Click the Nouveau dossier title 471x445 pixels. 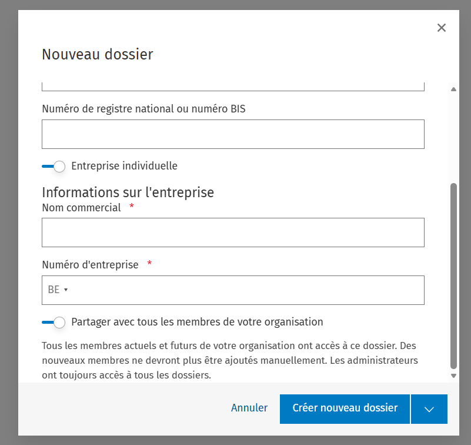tap(98, 54)
